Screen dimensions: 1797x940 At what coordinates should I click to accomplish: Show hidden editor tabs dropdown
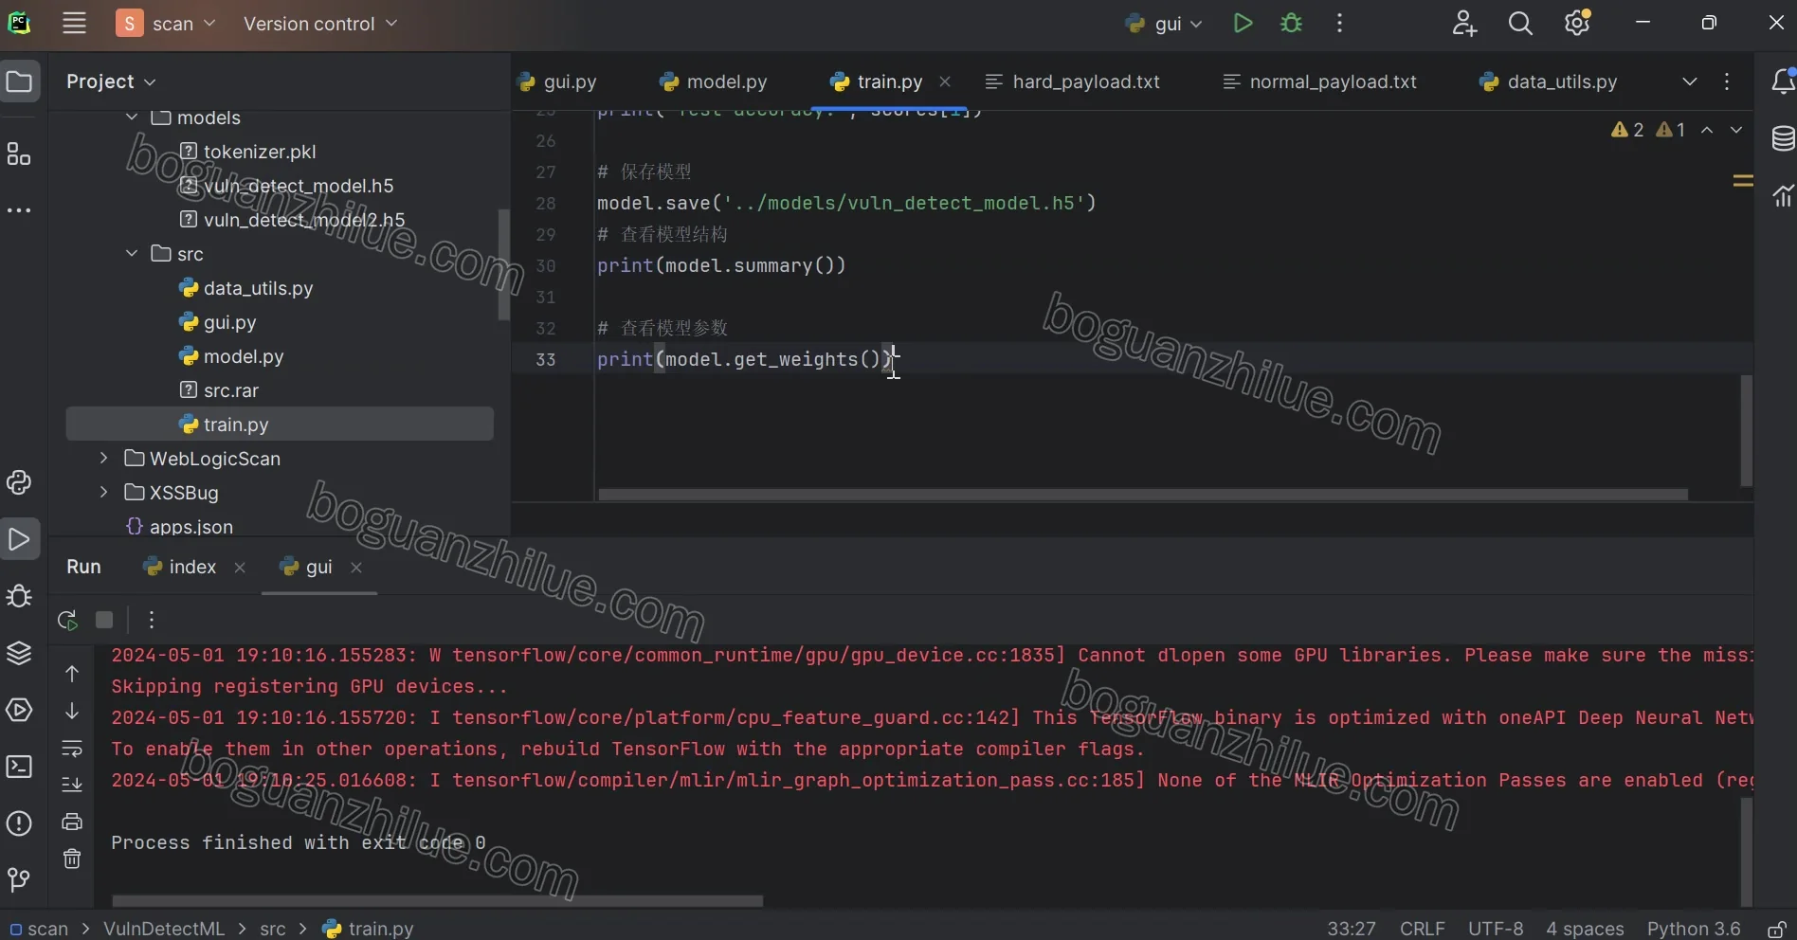pyautogui.click(x=1690, y=81)
